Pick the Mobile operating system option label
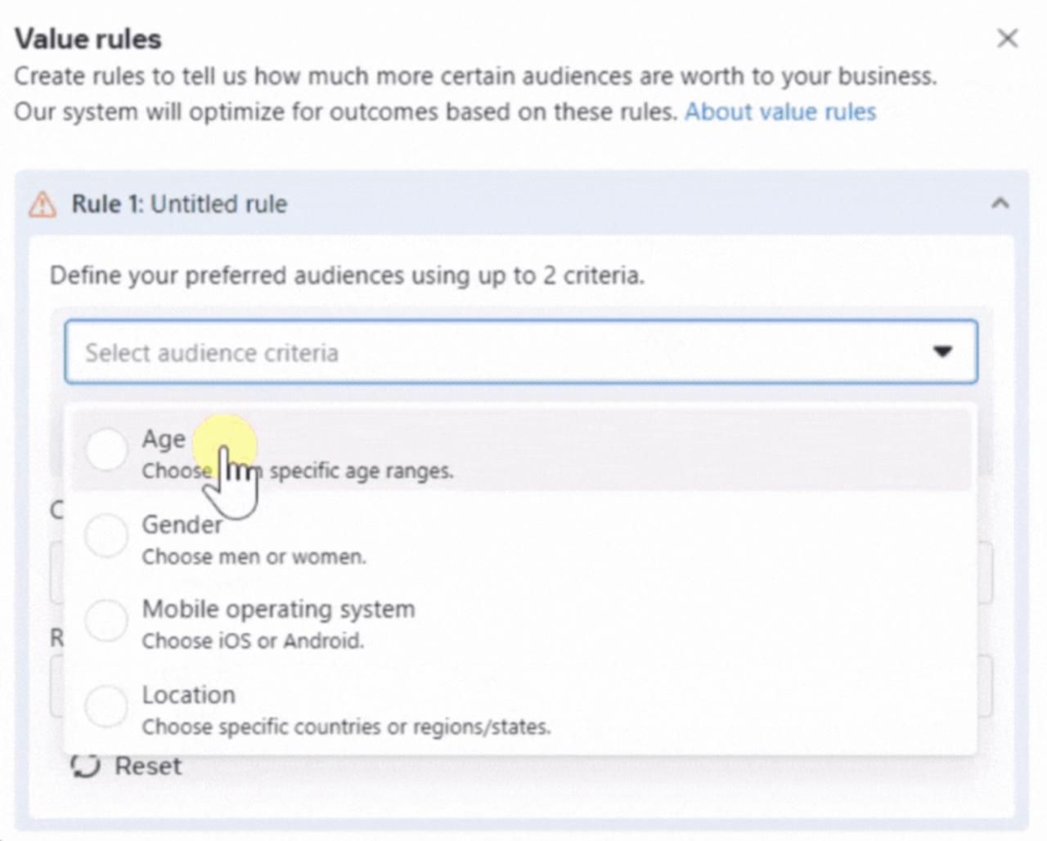Viewport: 1047px width, 841px height. 278,610
